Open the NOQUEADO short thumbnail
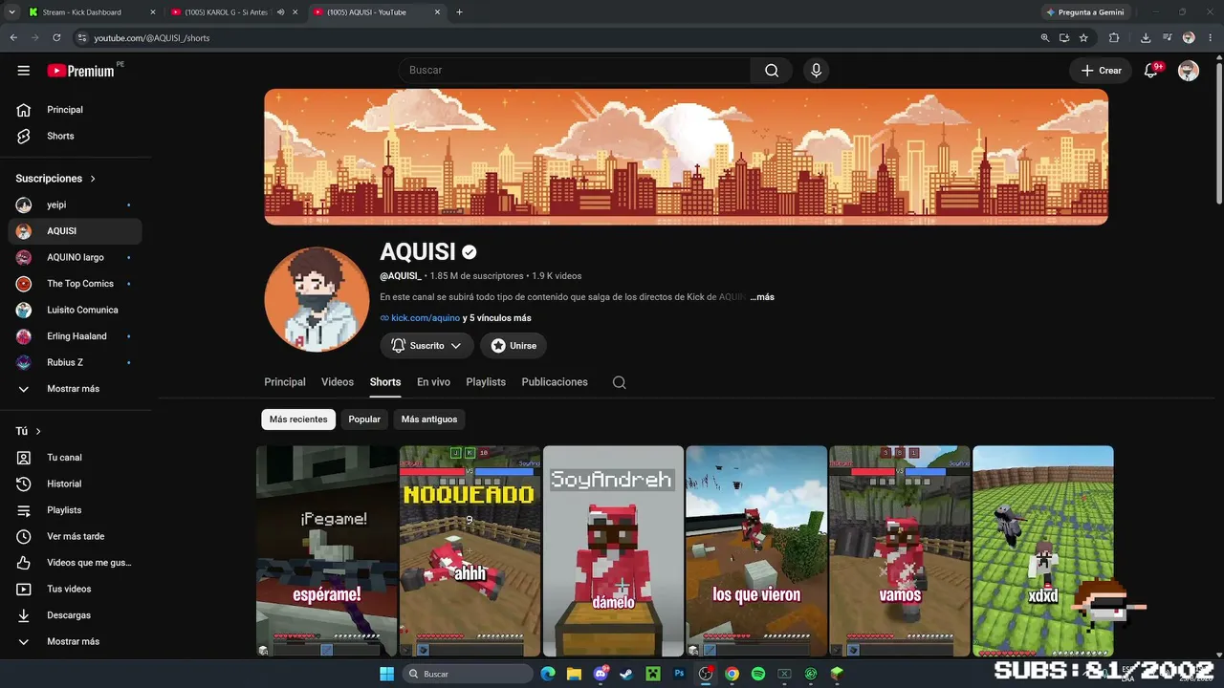The height and width of the screenshot is (688, 1224). [x=470, y=551]
